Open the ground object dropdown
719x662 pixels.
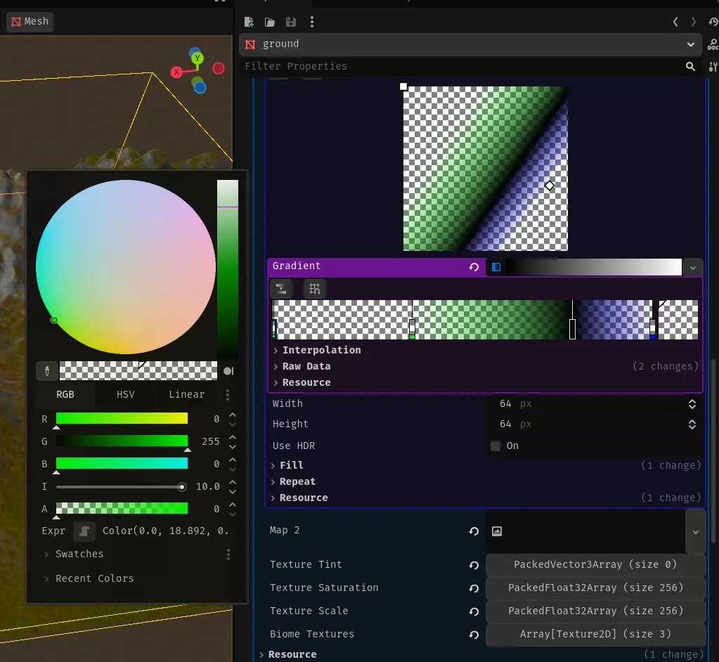point(690,44)
